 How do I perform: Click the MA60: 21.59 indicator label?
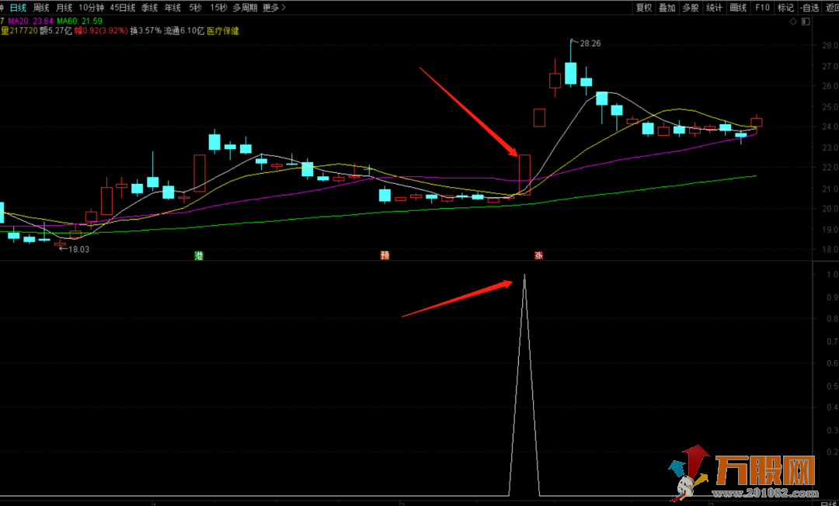point(79,21)
